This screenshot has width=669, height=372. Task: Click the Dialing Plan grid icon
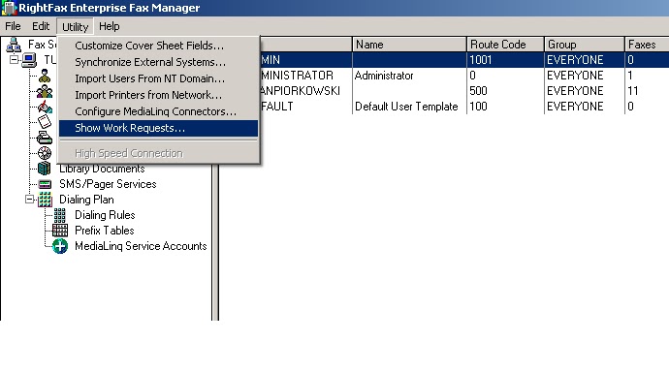coord(45,200)
